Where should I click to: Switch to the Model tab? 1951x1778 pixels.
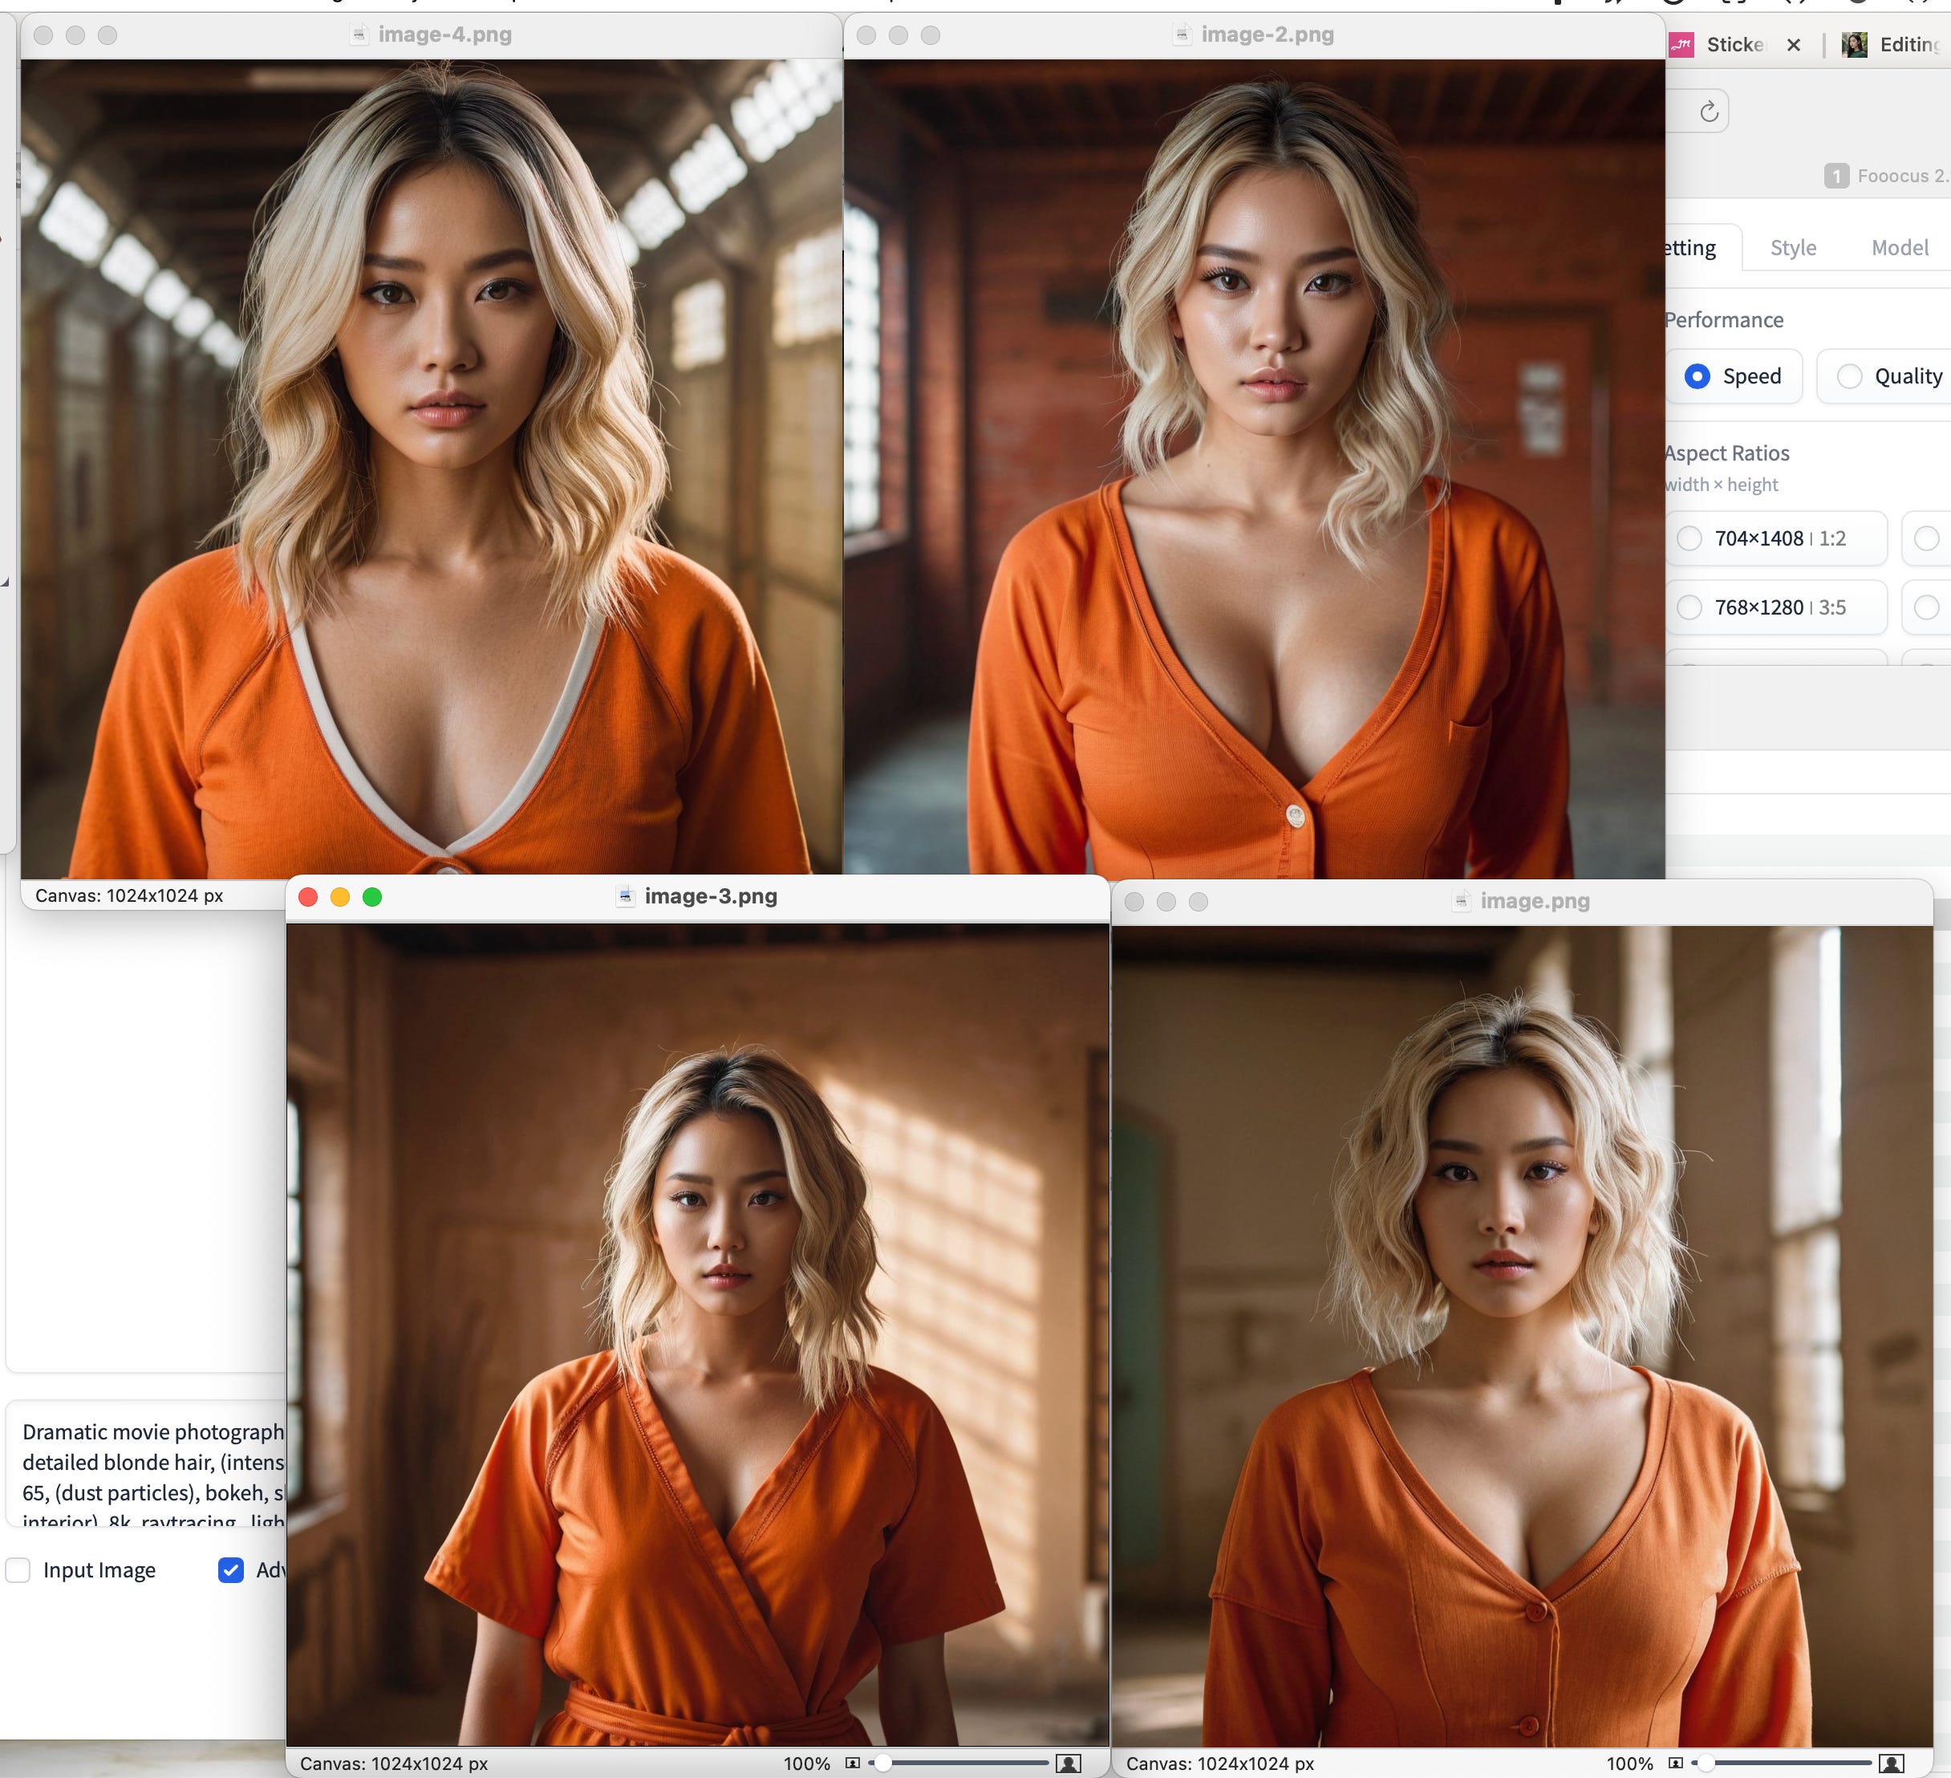coord(1899,248)
